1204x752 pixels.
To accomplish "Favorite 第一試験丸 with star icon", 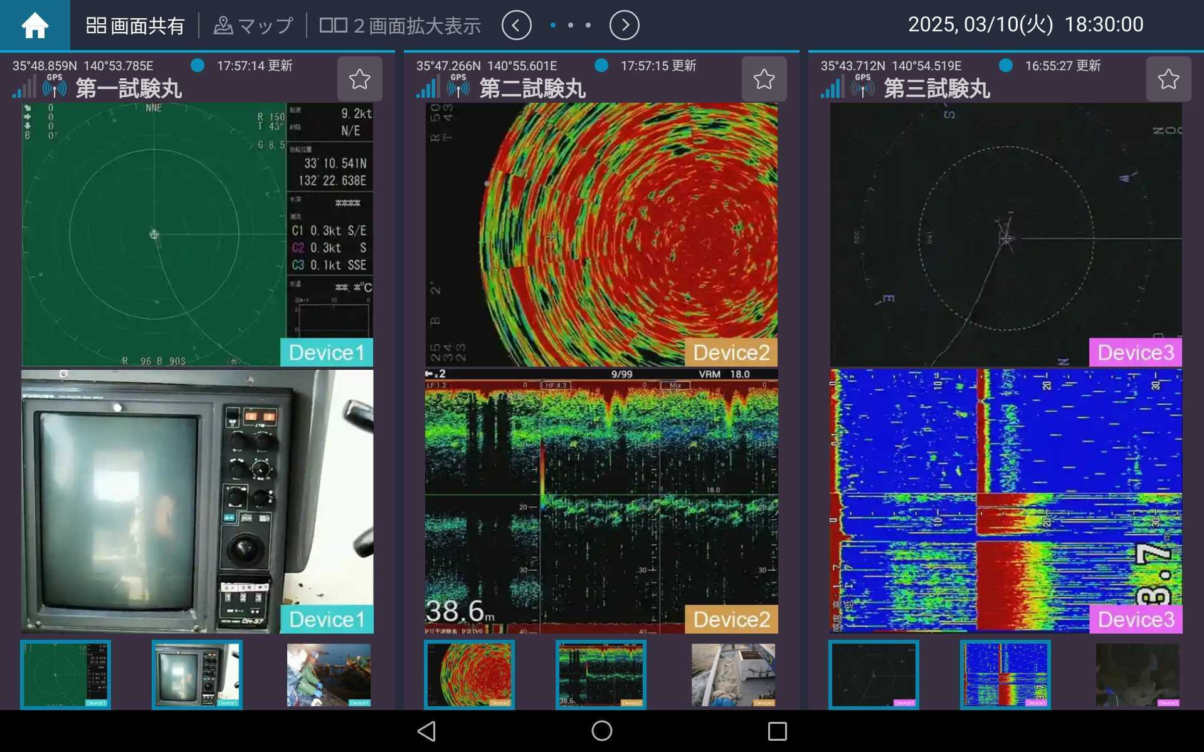I will (x=359, y=79).
